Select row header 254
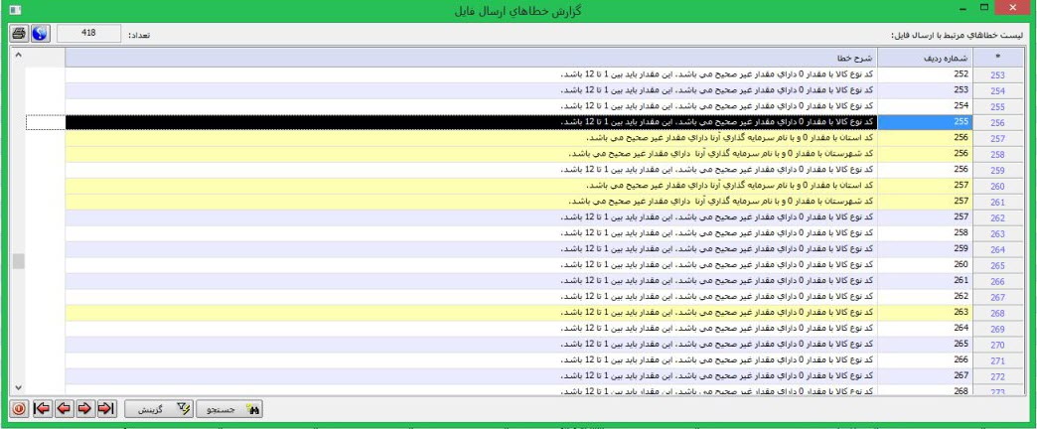This screenshot has height=429, width=1037. (996, 90)
